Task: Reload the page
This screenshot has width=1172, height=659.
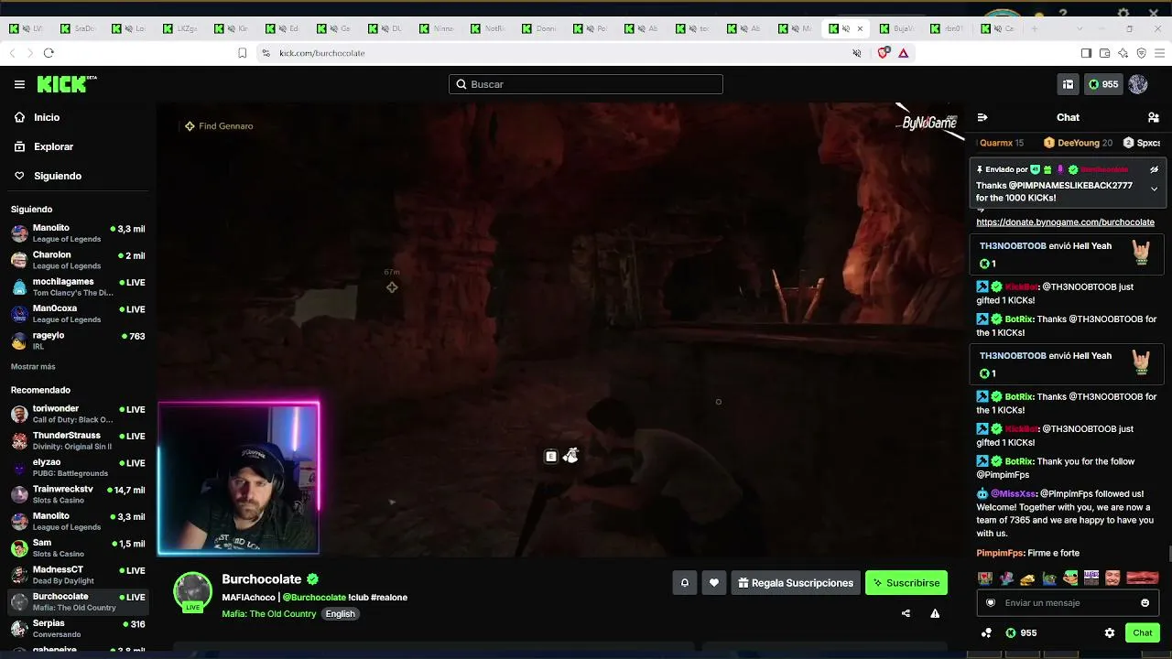Action: (49, 53)
